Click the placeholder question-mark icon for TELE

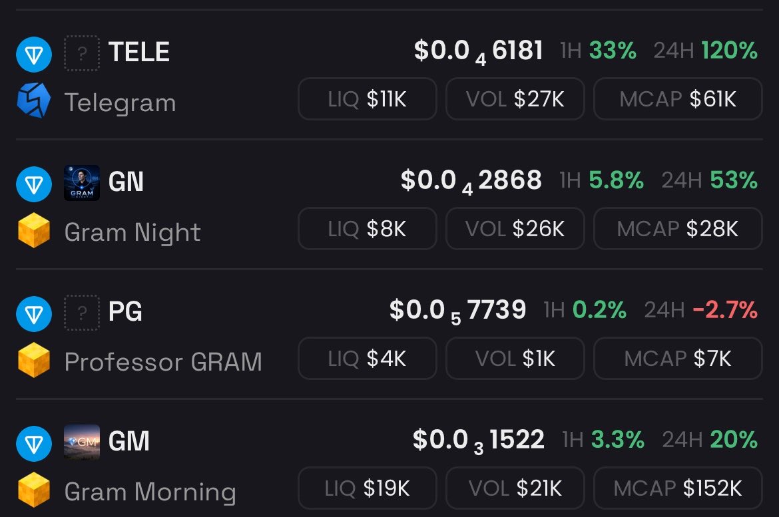82,53
